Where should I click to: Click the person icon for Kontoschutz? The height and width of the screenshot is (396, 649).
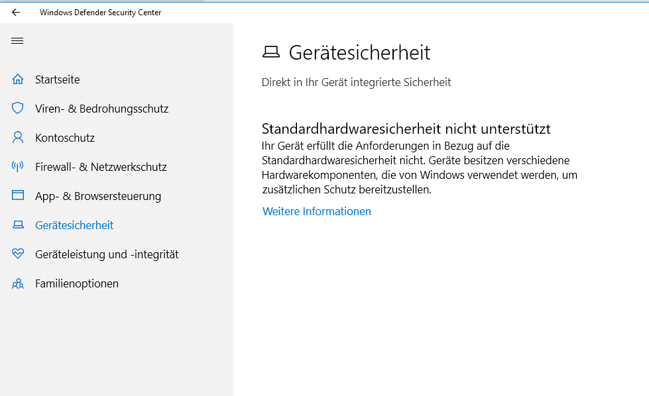click(x=18, y=137)
